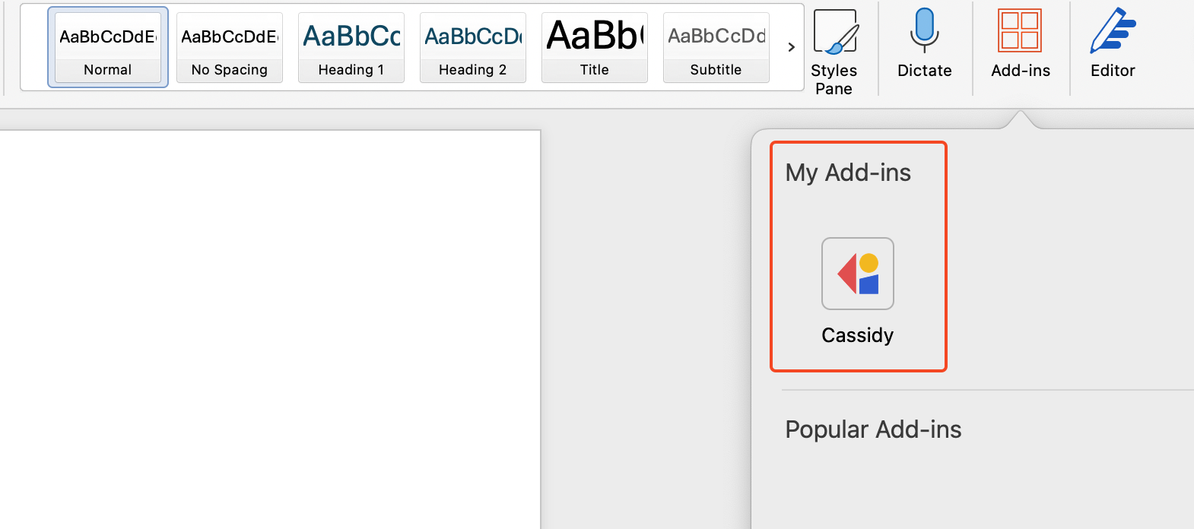Image resolution: width=1194 pixels, height=529 pixels.
Task: Apply the Subtitle style
Action: 716,47
